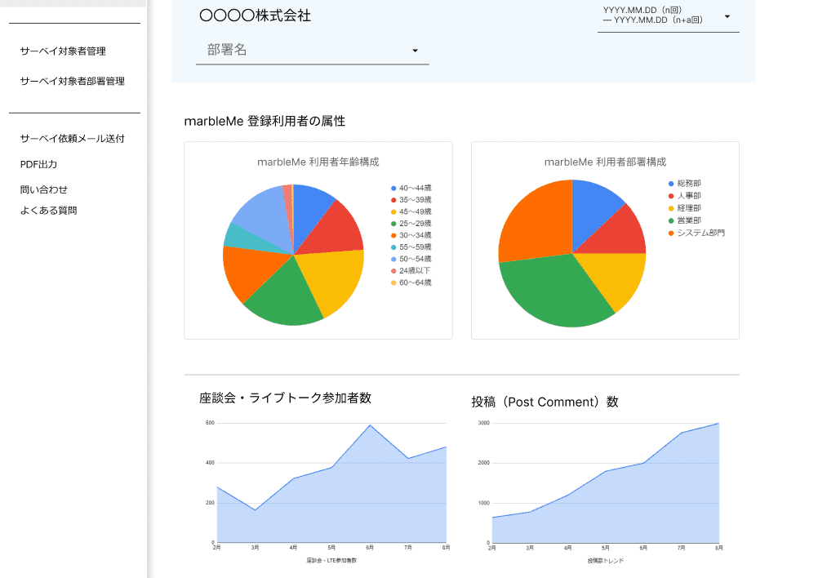The image size is (818, 578).
Task: Click the green slice of the age pie chart
Action: [287, 297]
